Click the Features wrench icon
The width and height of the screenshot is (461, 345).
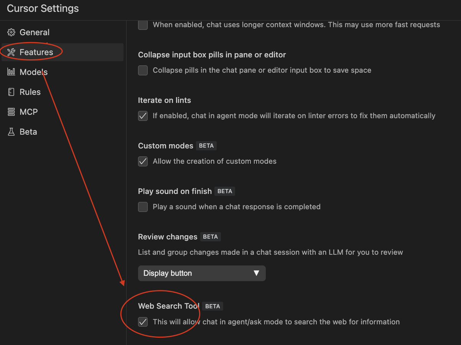12,52
